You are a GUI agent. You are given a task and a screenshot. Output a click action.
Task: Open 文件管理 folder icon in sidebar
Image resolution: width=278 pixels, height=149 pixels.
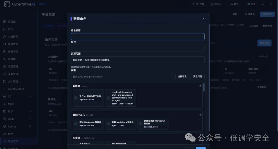5,82
